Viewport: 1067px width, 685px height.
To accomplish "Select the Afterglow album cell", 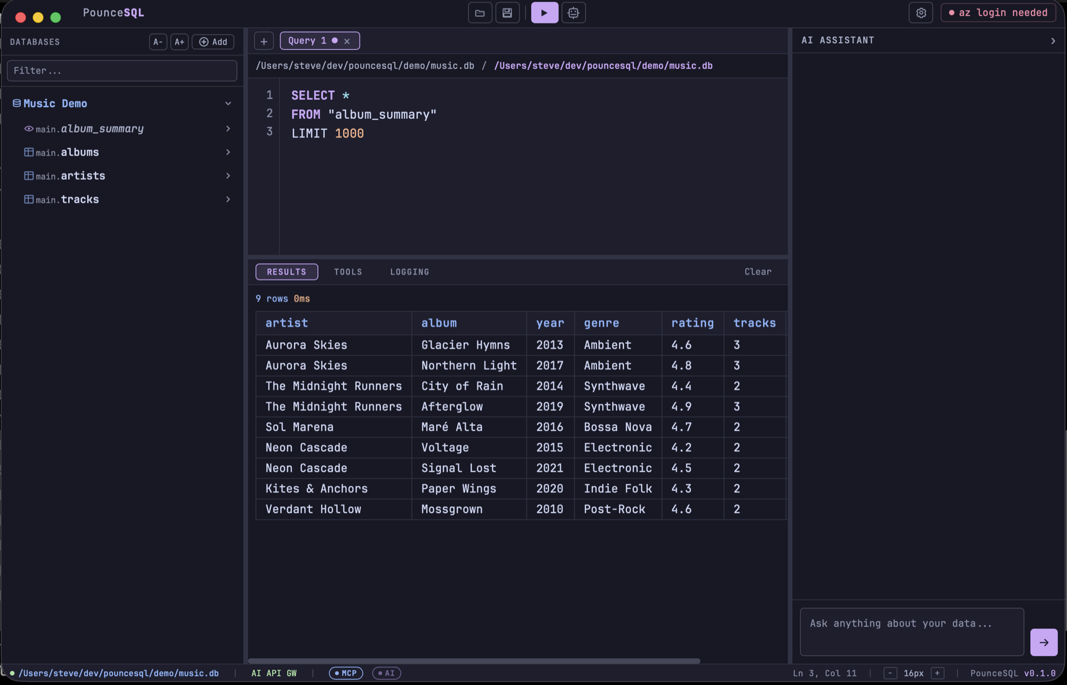I will 469,407.
